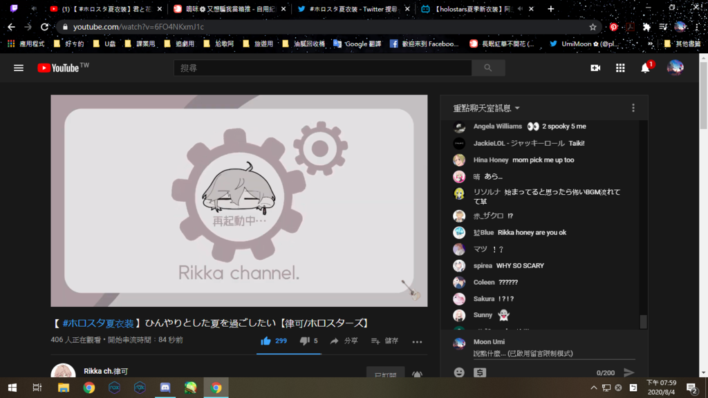Open the Rikka ch.律可 channel name
The width and height of the screenshot is (708, 398).
point(106,371)
